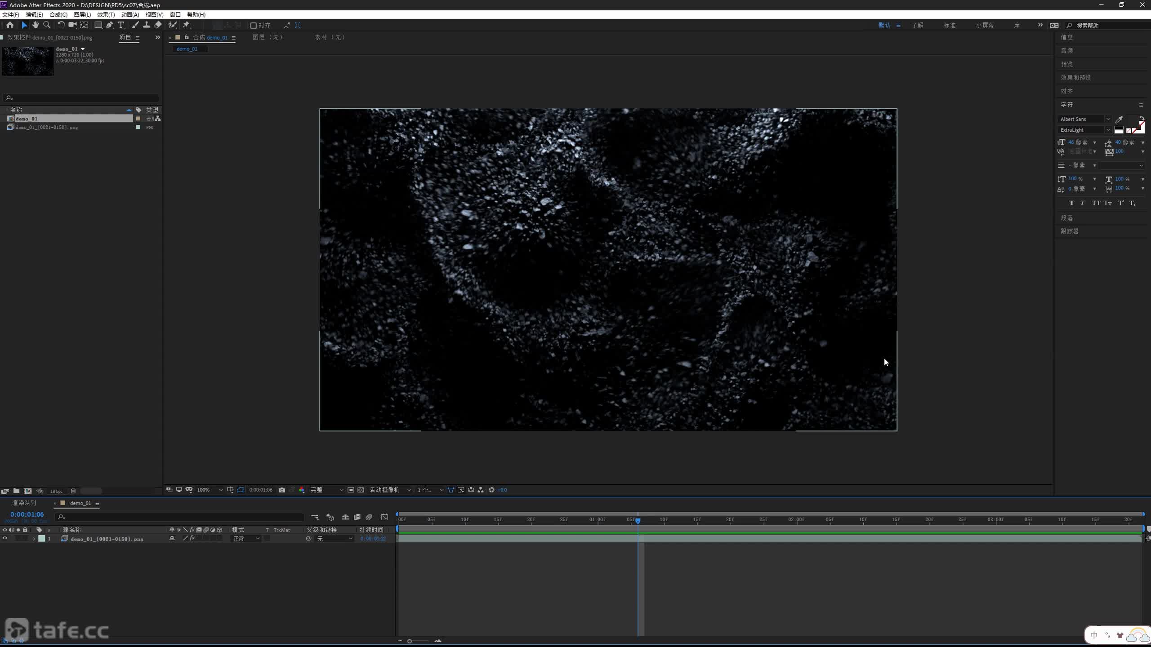Open Albert Sans font family dropdown
Viewport: 1151px width, 647px height.
(x=1084, y=119)
